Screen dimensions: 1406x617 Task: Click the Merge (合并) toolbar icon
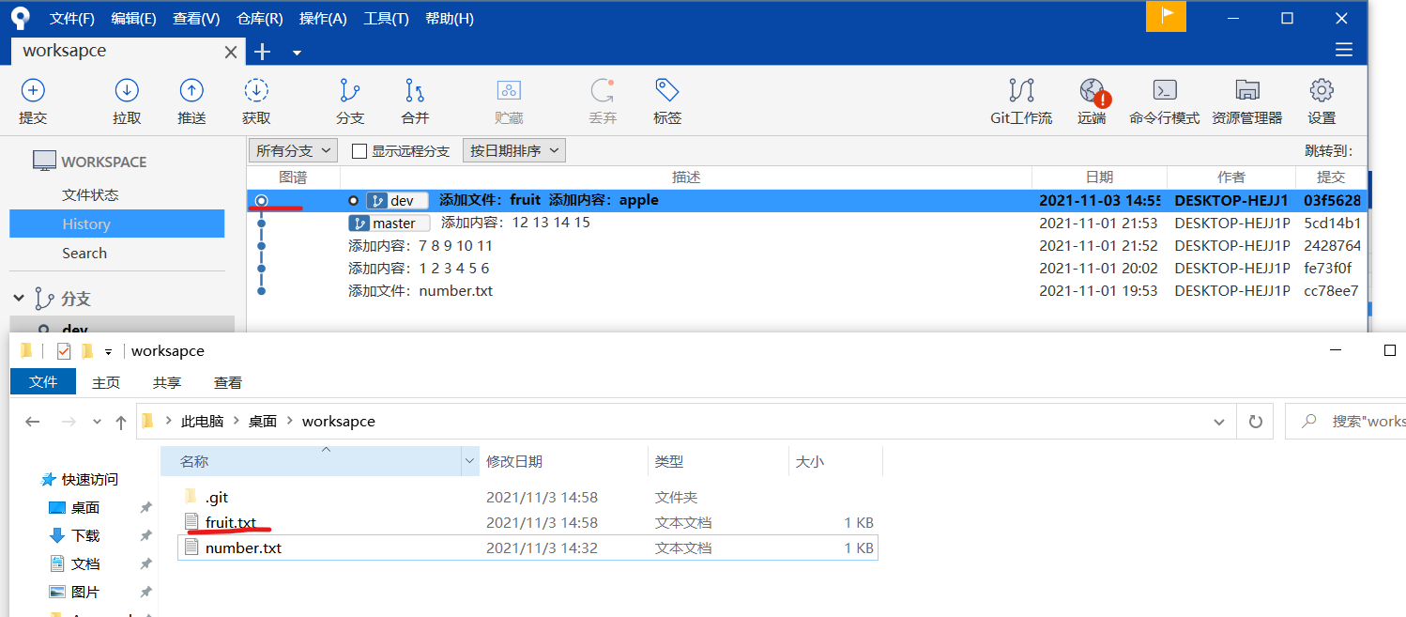click(415, 90)
